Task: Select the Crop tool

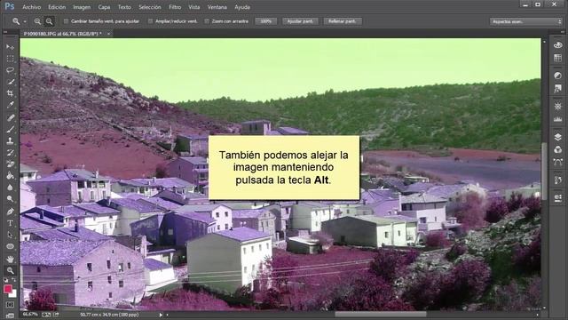Action: point(10,93)
